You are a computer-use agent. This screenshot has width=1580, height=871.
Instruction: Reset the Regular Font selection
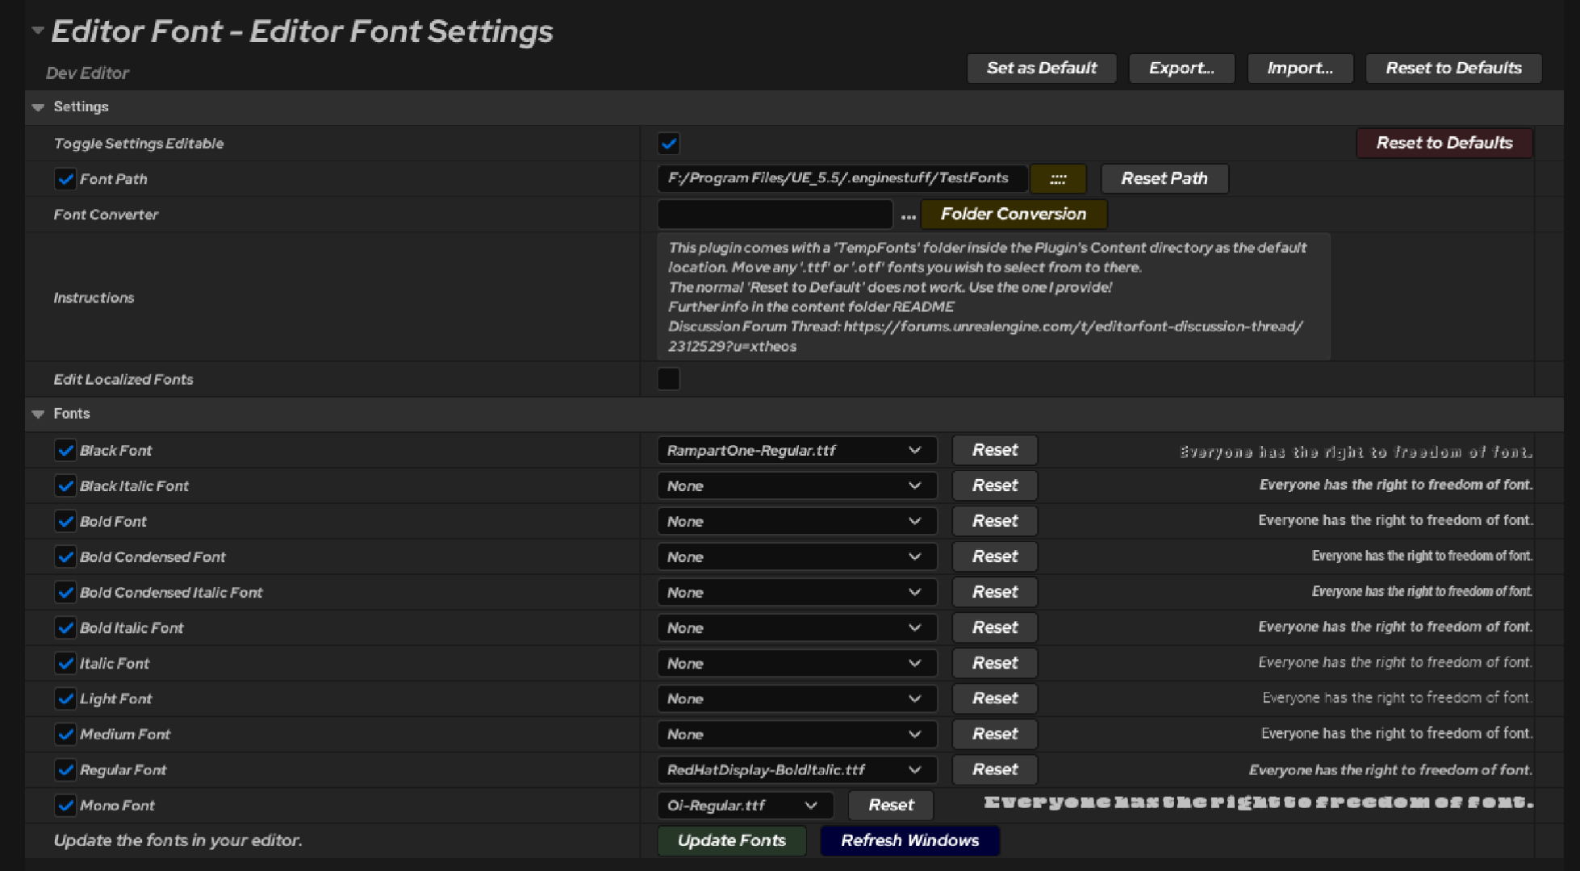pos(994,769)
